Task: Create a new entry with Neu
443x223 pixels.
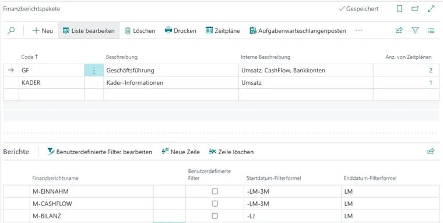Action: (x=43, y=30)
